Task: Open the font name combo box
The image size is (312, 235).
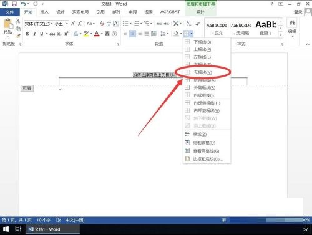Action: (x=39, y=24)
